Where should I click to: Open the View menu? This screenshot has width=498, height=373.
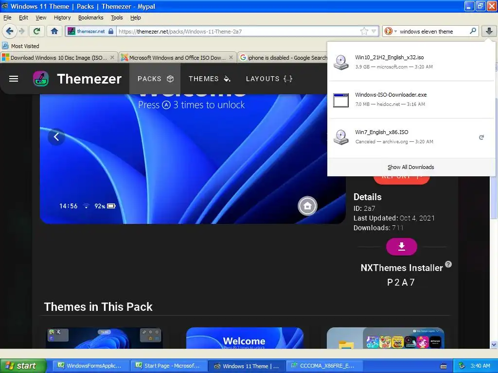(41, 17)
